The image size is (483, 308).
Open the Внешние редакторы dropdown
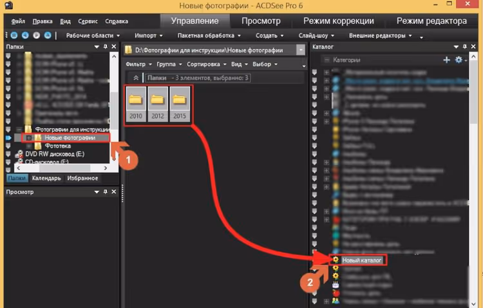tap(380, 35)
